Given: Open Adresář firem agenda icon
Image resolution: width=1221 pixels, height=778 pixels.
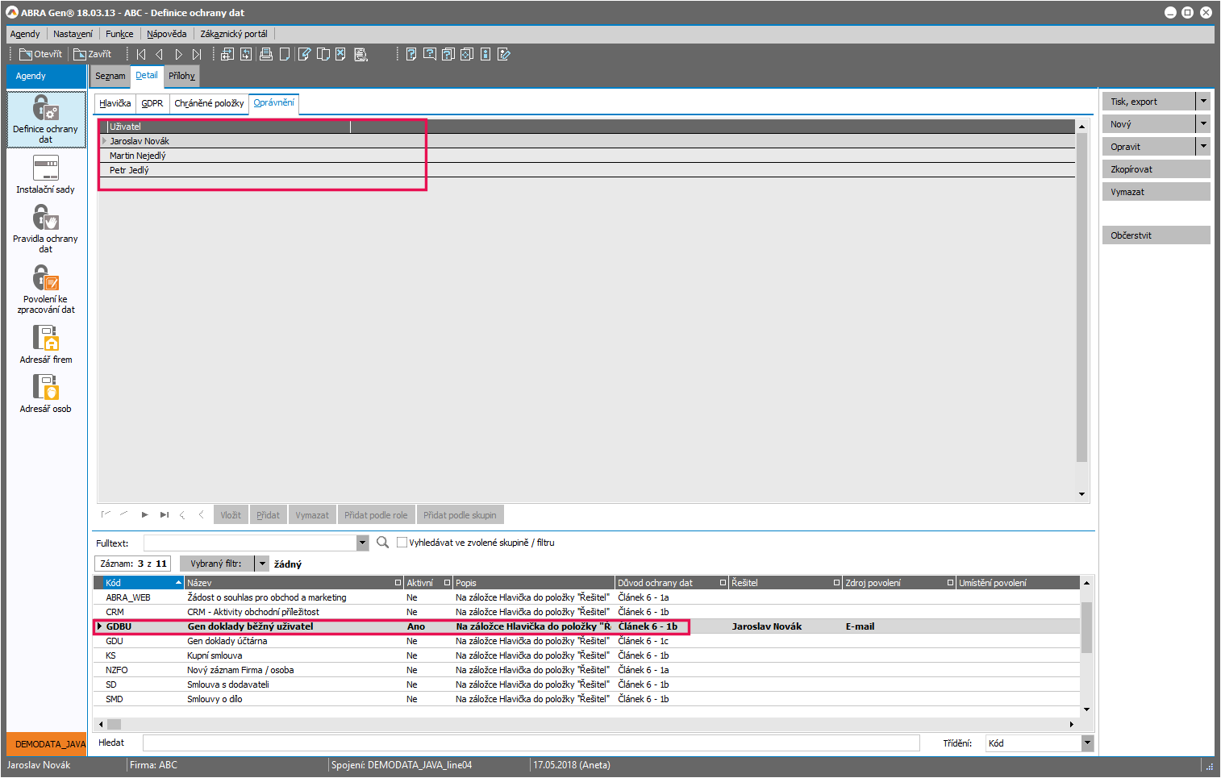Looking at the screenshot, I should [x=46, y=338].
